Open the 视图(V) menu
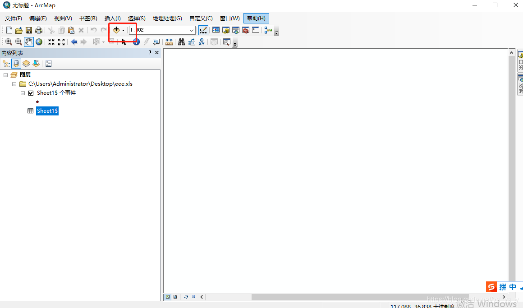Image resolution: width=523 pixels, height=308 pixels. point(63,18)
